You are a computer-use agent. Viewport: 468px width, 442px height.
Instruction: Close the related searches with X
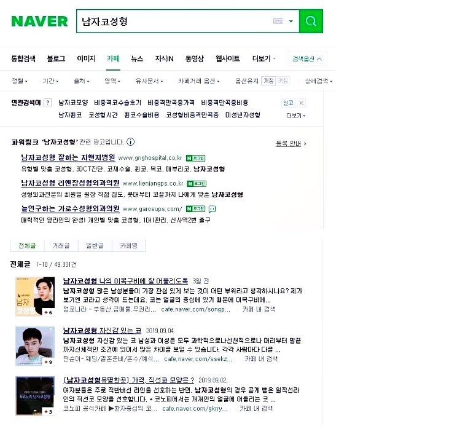pos(302,103)
